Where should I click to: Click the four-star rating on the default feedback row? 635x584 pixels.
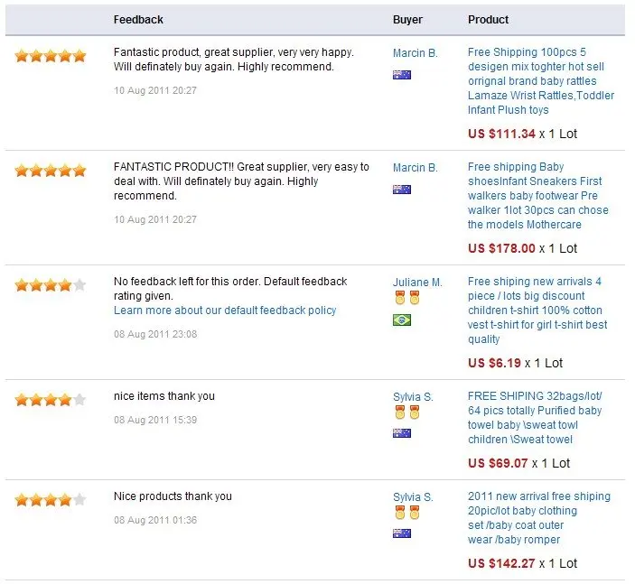coord(51,285)
